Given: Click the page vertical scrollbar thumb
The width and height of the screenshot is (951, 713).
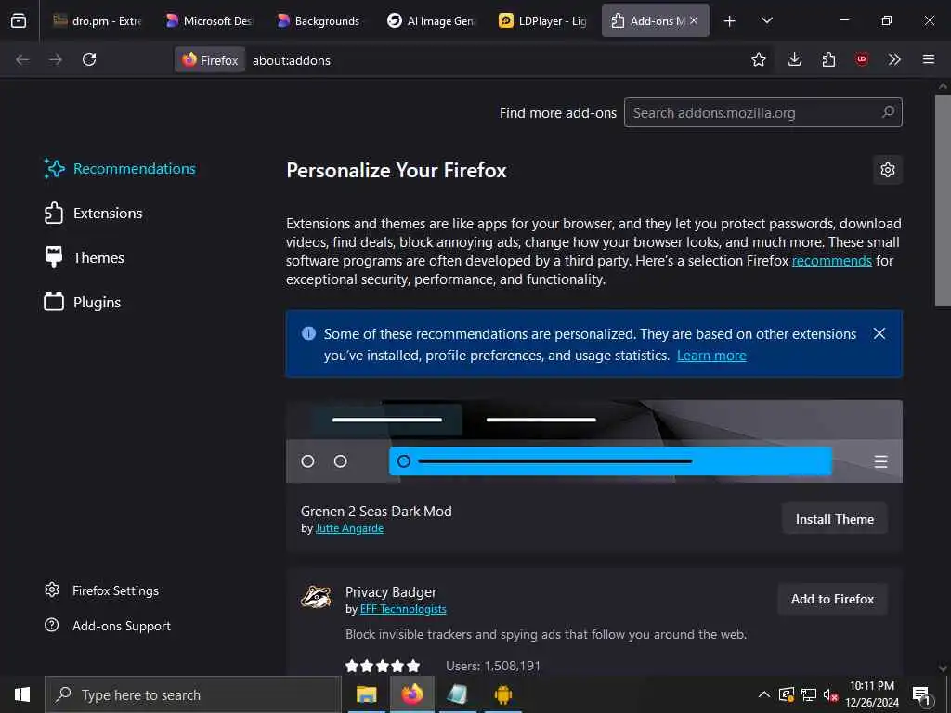Looking at the screenshot, I should point(943,201).
